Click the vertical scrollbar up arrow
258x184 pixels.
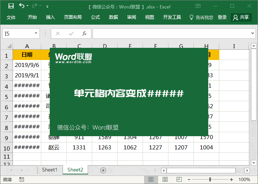[254, 46]
